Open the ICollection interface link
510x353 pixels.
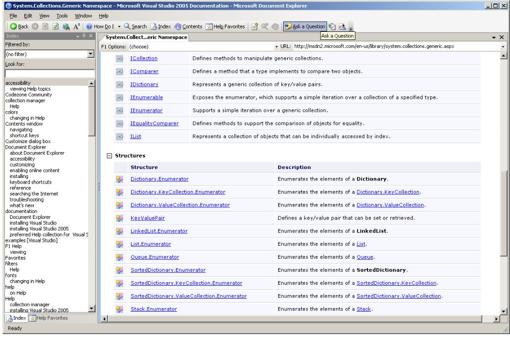coord(144,58)
